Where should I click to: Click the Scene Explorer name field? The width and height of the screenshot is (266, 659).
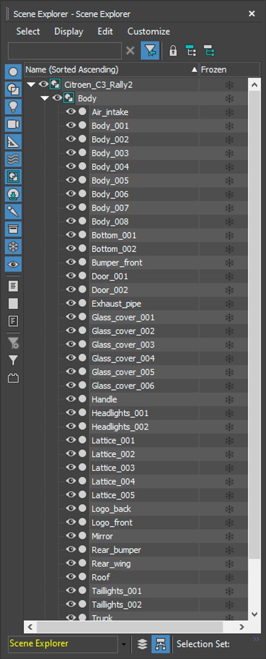(x=63, y=644)
